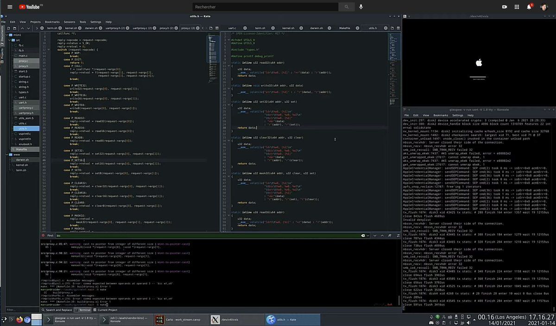Close the term.sh tab in Kate
556x326 pixels.
60,28
